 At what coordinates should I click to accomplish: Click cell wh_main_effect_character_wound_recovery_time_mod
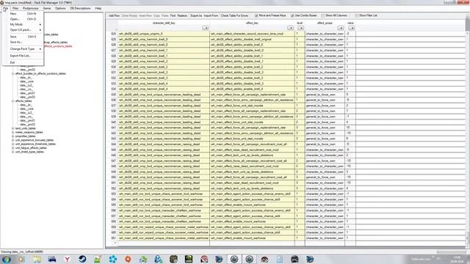pos(252,34)
